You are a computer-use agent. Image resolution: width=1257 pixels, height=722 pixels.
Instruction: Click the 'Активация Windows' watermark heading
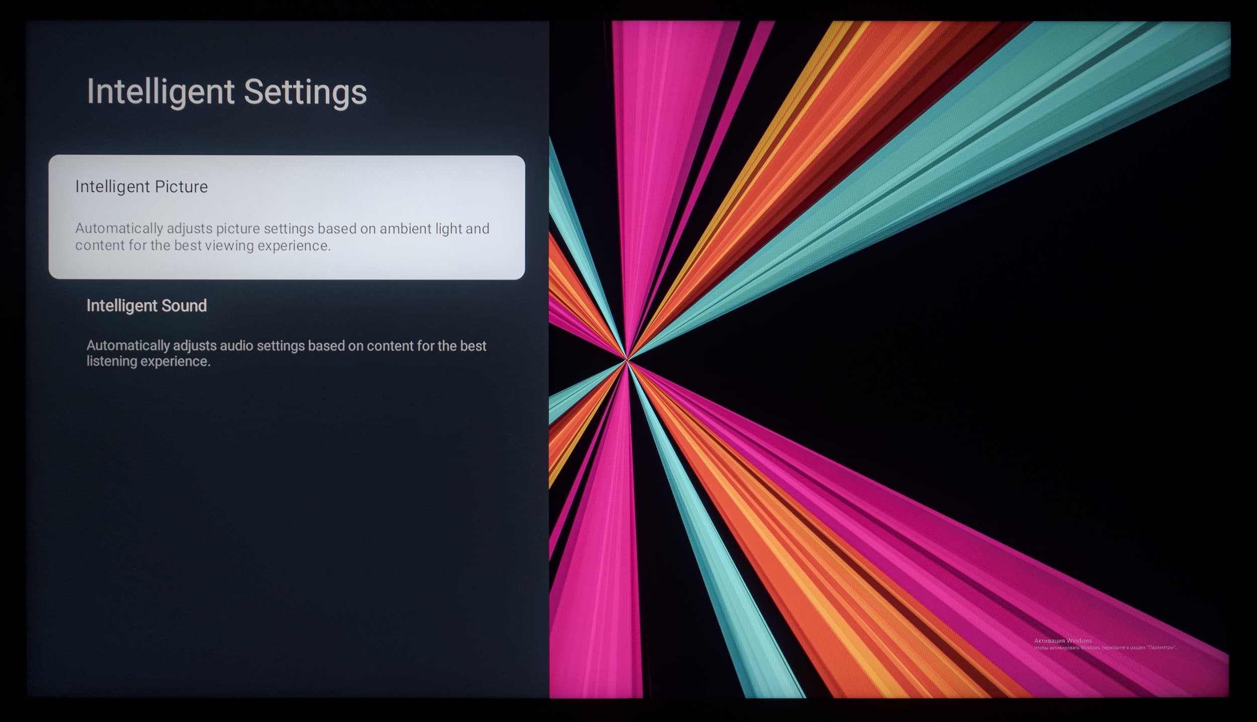1062,641
